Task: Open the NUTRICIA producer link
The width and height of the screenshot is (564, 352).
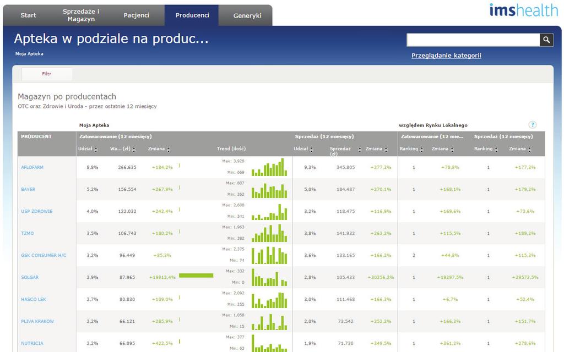Action: pyautogui.click(x=32, y=343)
